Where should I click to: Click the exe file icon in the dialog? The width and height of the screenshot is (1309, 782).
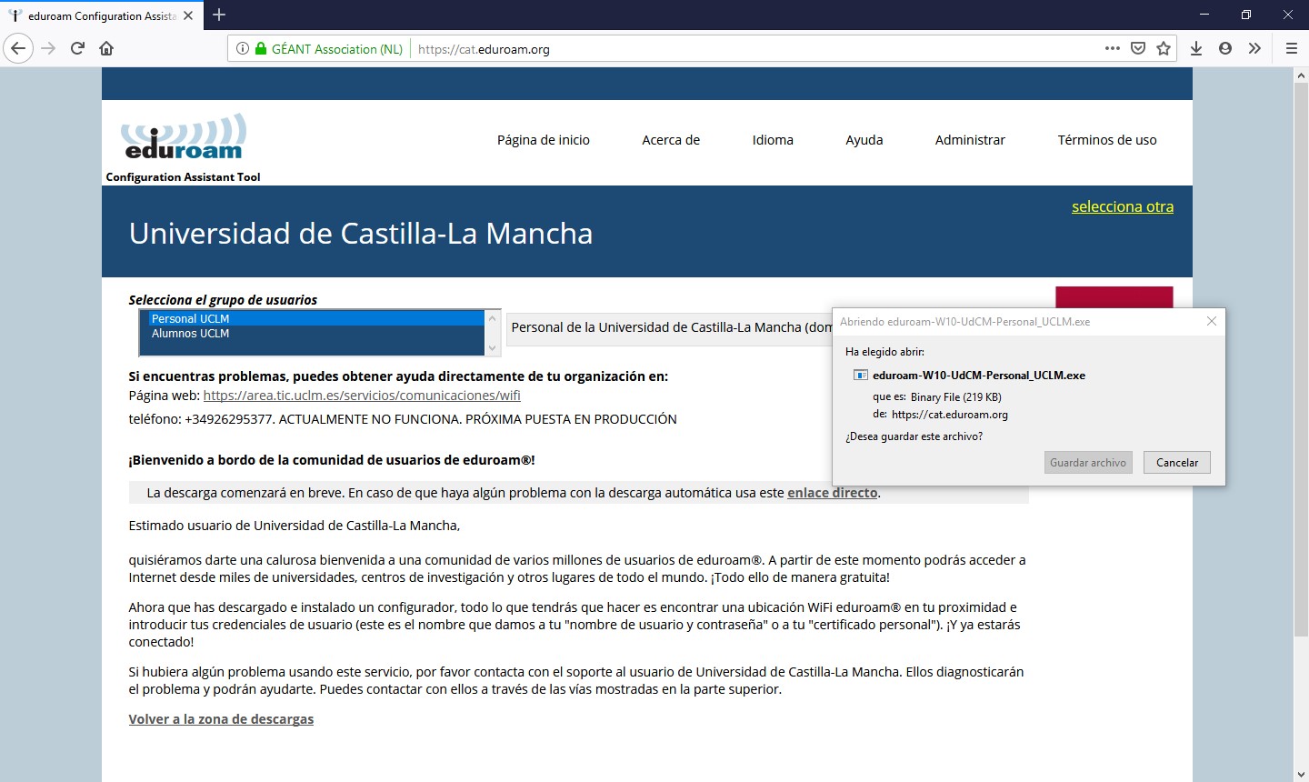pyautogui.click(x=860, y=375)
